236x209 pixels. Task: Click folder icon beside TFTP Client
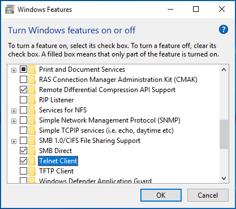click(32, 171)
